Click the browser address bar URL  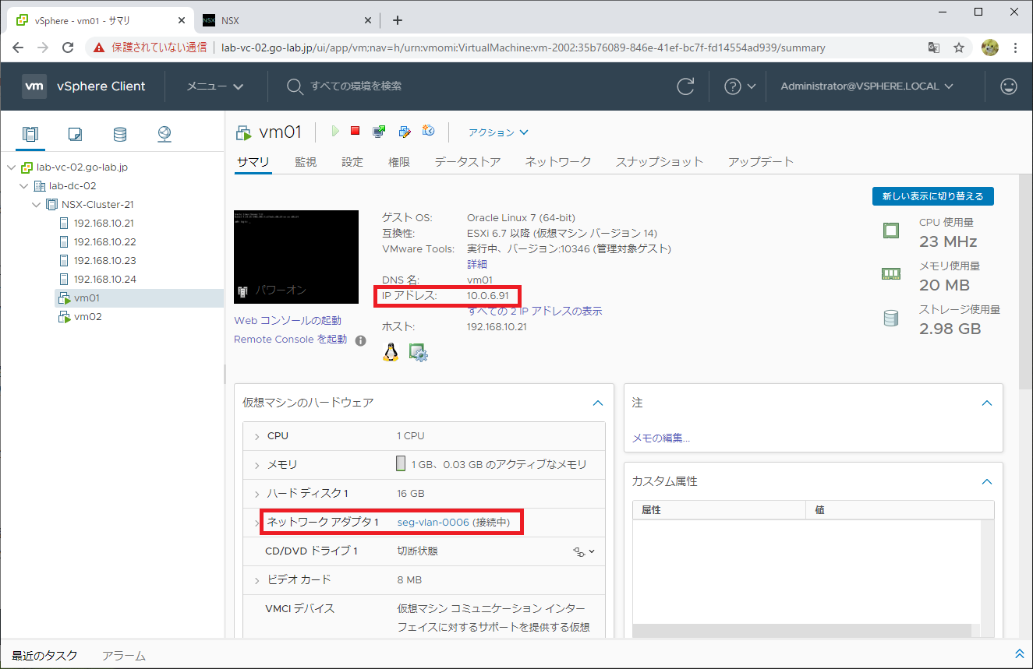pyautogui.click(x=523, y=48)
